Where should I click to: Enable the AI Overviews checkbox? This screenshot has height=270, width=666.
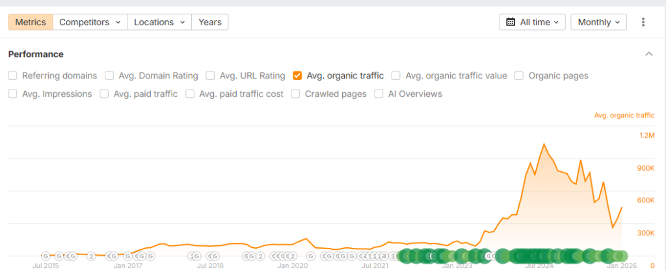click(379, 93)
